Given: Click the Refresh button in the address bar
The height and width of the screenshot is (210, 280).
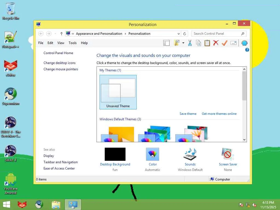Looking at the screenshot, I should (x=185, y=34).
